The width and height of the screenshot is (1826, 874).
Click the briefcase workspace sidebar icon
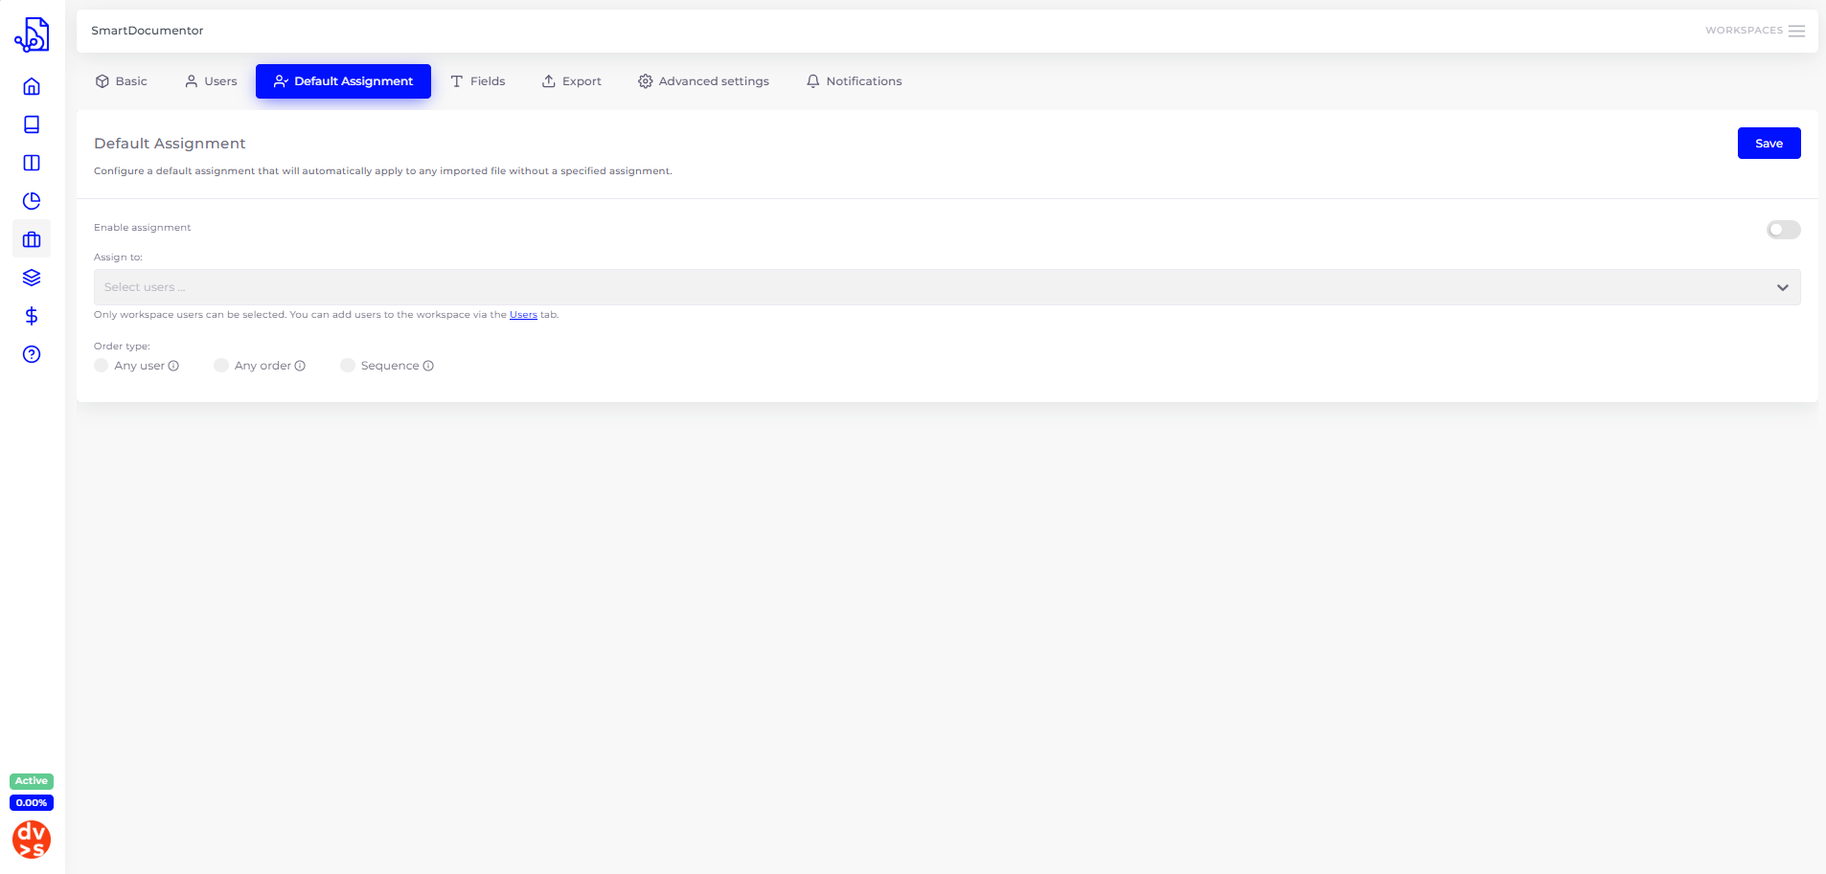coord(32,239)
